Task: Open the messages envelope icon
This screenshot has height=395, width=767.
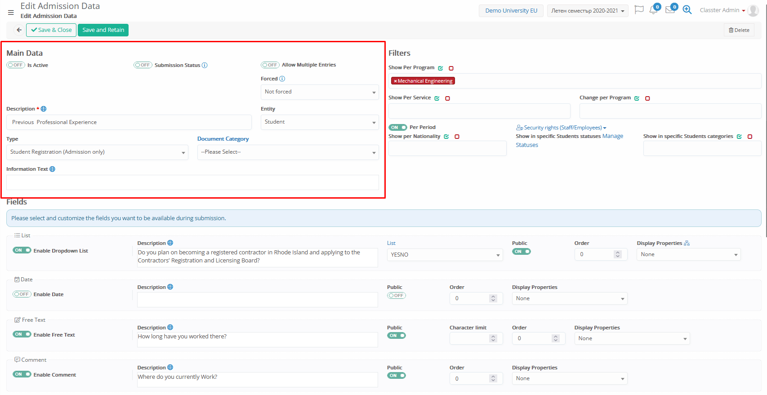Action: tap(670, 10)
